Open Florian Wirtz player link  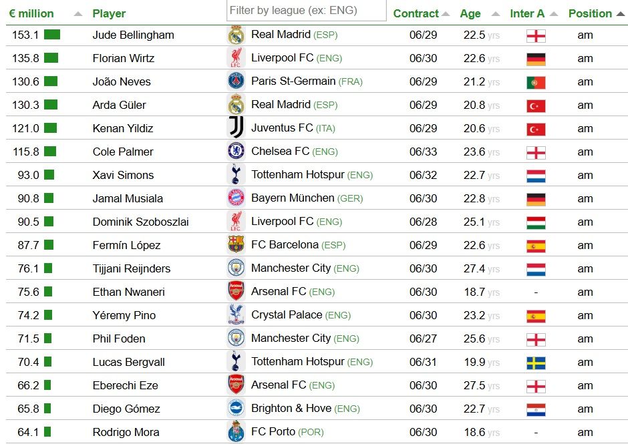click(124, 58)
